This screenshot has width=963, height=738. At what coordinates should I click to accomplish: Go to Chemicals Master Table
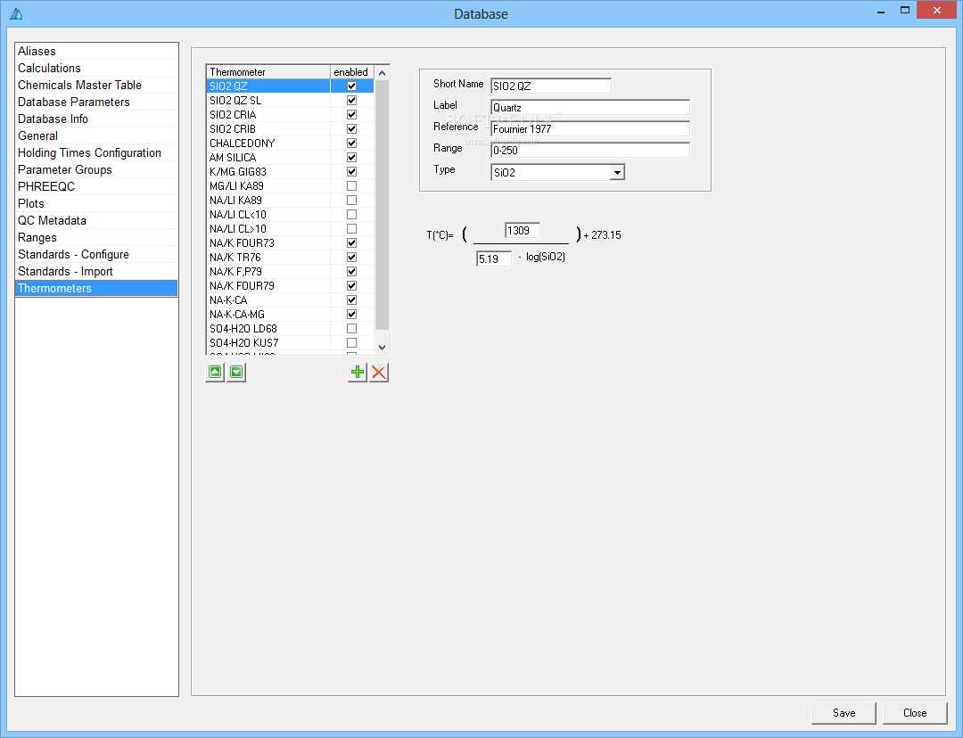coord(96,85)
